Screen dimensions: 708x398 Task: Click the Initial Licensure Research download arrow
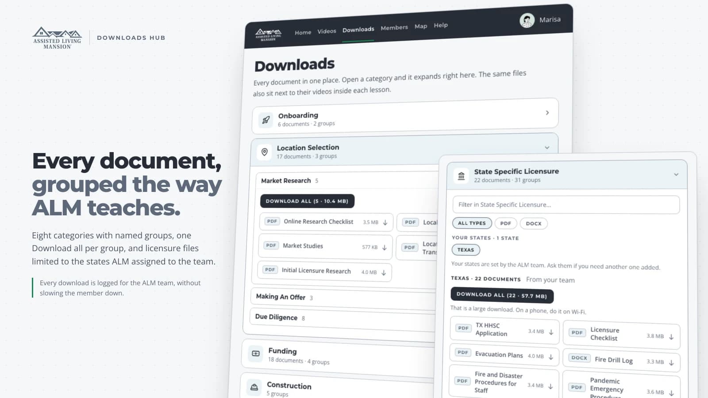384,272
